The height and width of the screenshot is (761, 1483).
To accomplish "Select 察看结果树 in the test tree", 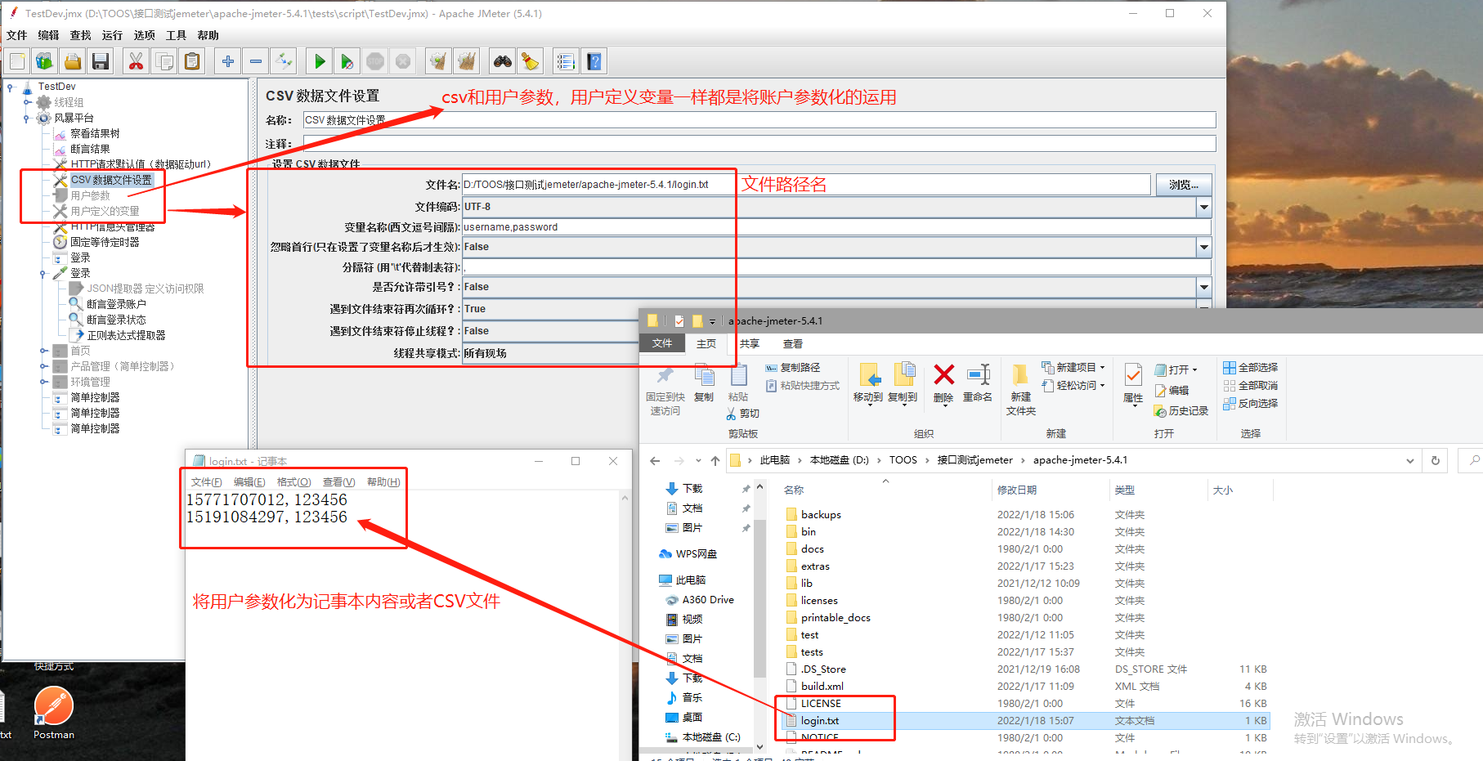I will click(95, 133).
